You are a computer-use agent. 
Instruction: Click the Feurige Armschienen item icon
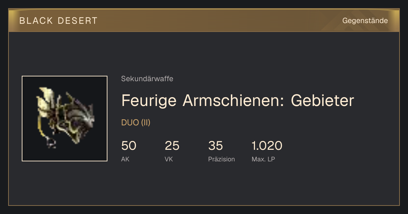coord(65,119)
